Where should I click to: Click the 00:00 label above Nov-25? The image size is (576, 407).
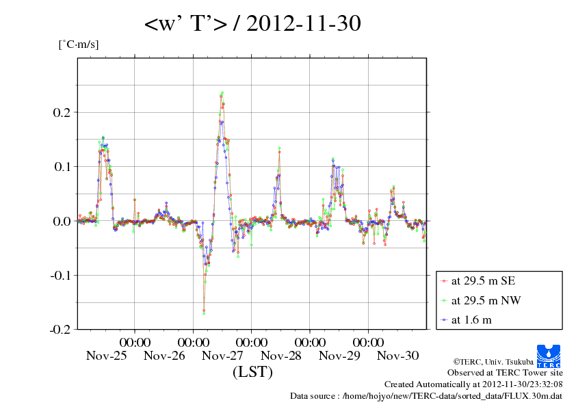pos(135,342)
